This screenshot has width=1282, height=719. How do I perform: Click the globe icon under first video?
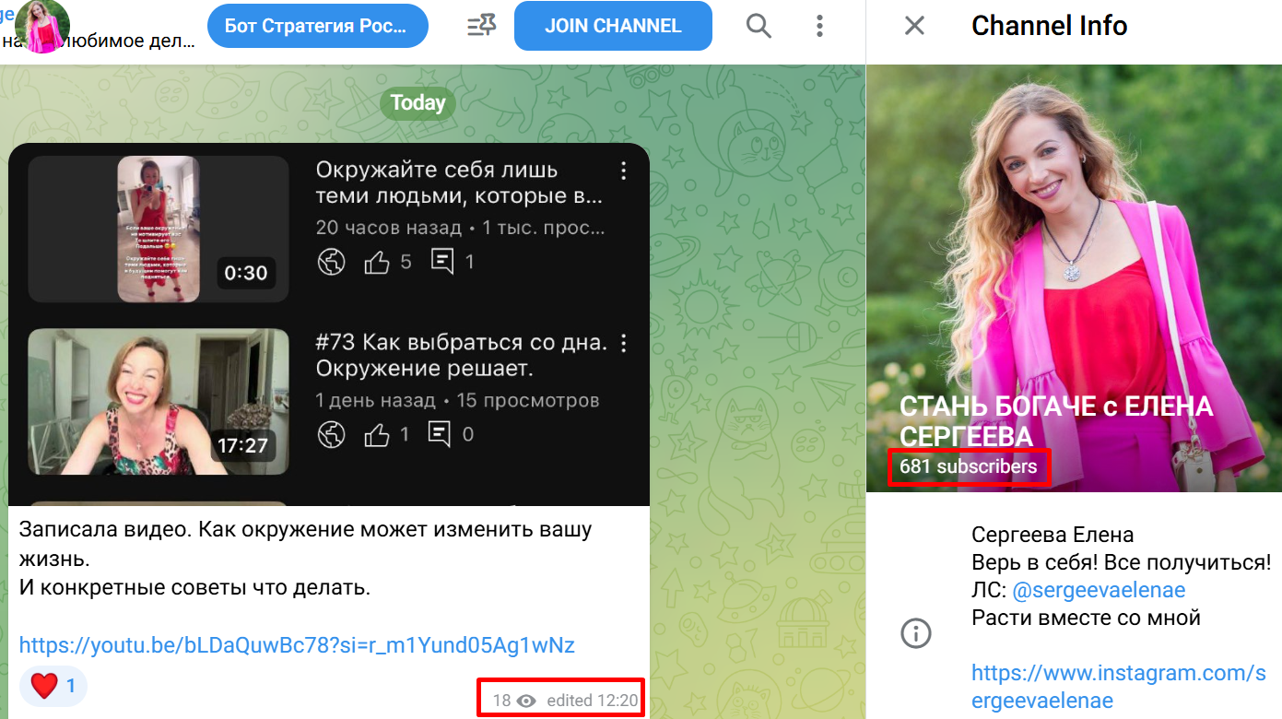tap(331, 263)
